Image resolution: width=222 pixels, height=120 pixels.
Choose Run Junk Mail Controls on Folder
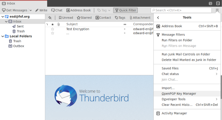coord(187,54)
